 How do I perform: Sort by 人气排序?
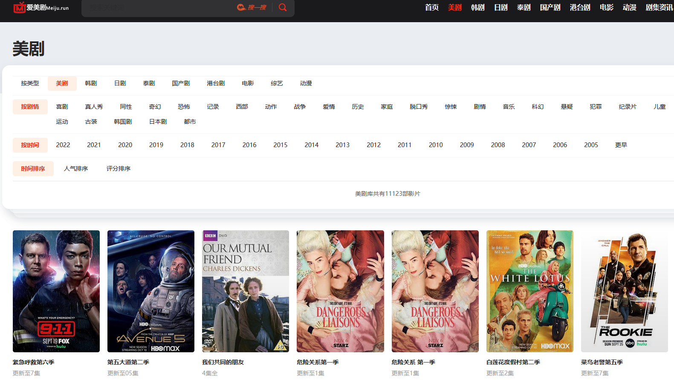point(76,168)
